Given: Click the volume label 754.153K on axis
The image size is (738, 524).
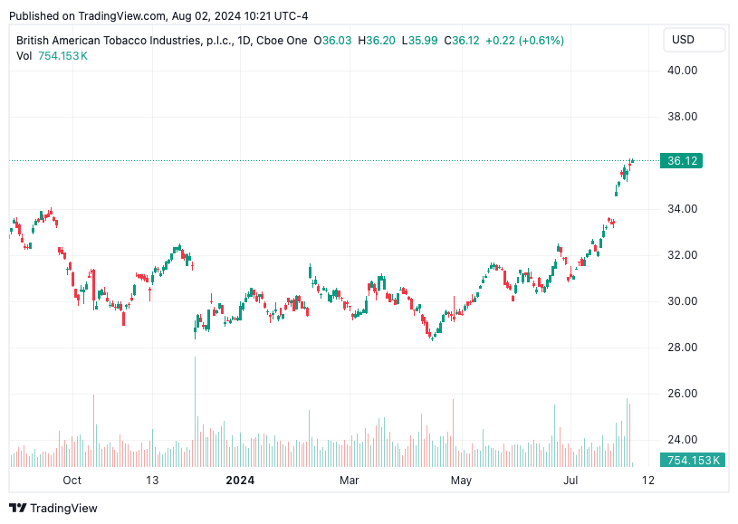Looking at the screenshot, I should coord(693,460).
